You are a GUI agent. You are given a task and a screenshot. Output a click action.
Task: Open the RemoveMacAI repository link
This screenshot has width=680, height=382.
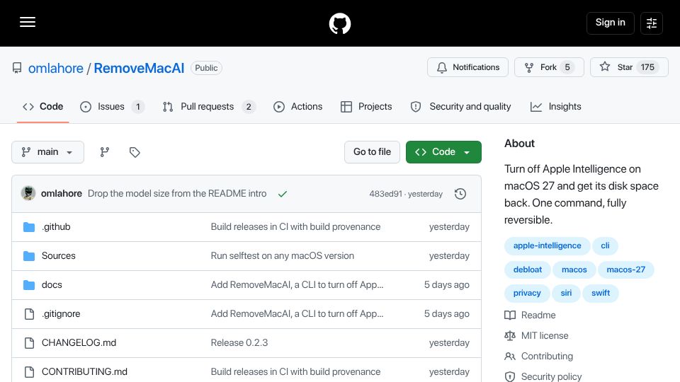coord(139,68)
